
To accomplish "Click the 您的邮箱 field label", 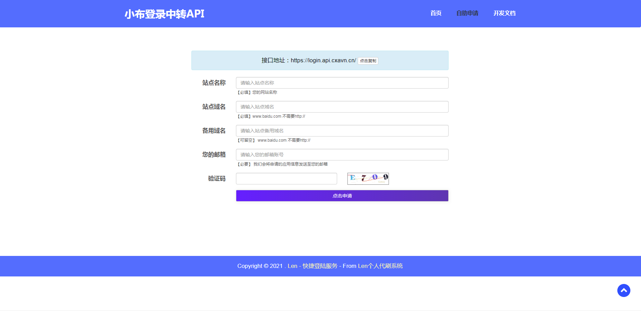I will (x=214, y=155).
